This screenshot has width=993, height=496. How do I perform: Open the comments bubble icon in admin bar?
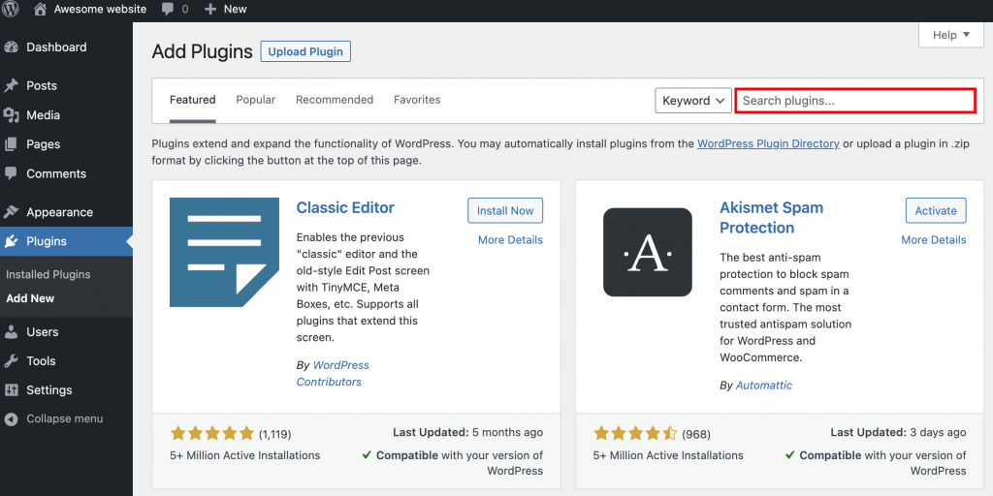click(169, 9)
